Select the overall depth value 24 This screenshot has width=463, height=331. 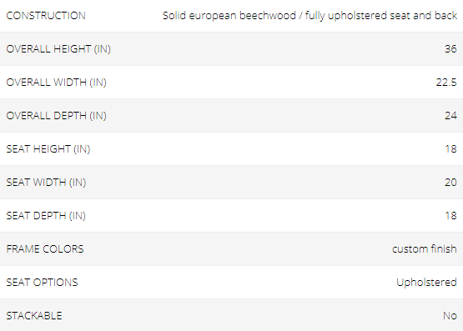coord(450,116)
